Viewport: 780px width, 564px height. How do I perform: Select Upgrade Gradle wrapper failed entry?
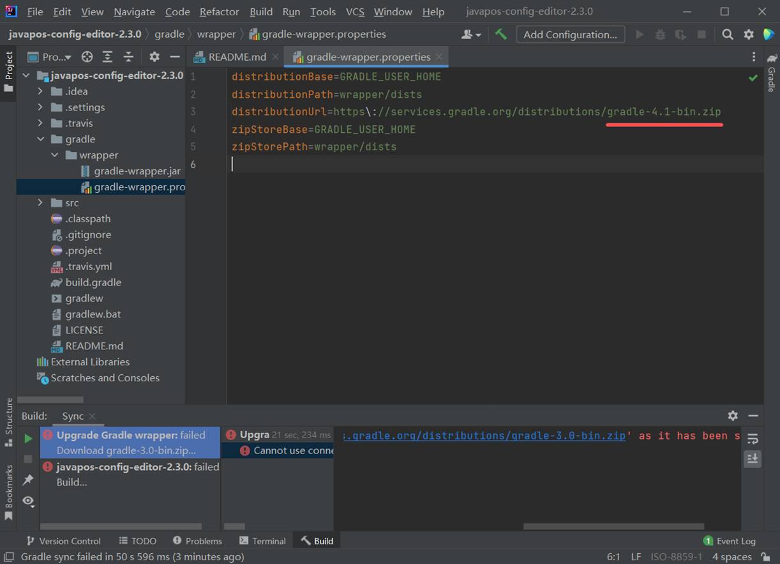[130, 443]
